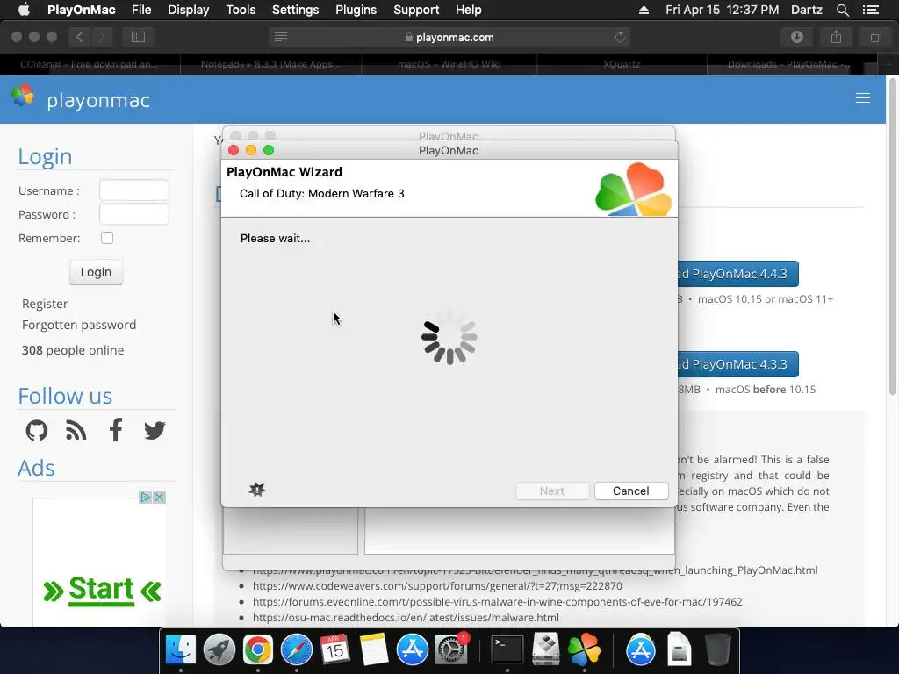
Task: Click the website Login button
Action: click(96, 272)
